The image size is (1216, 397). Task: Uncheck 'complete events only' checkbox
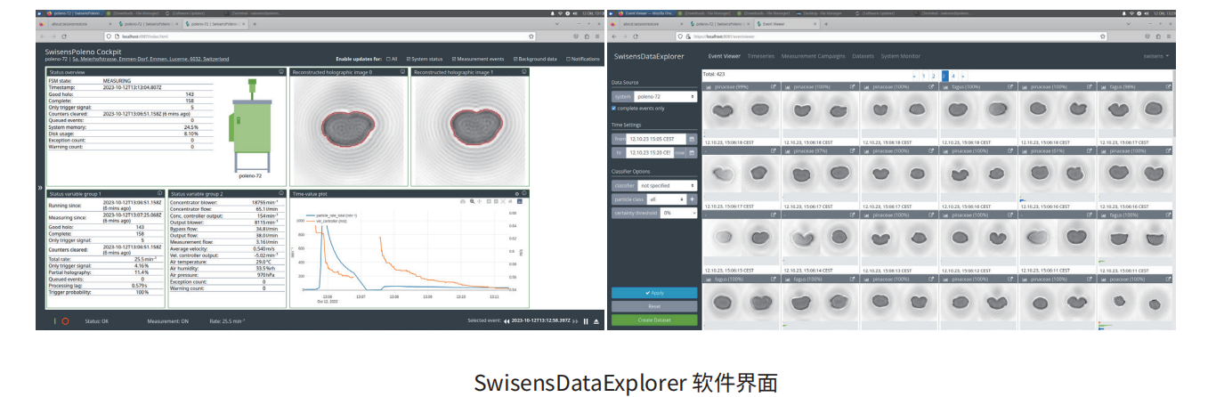[614, 108]
